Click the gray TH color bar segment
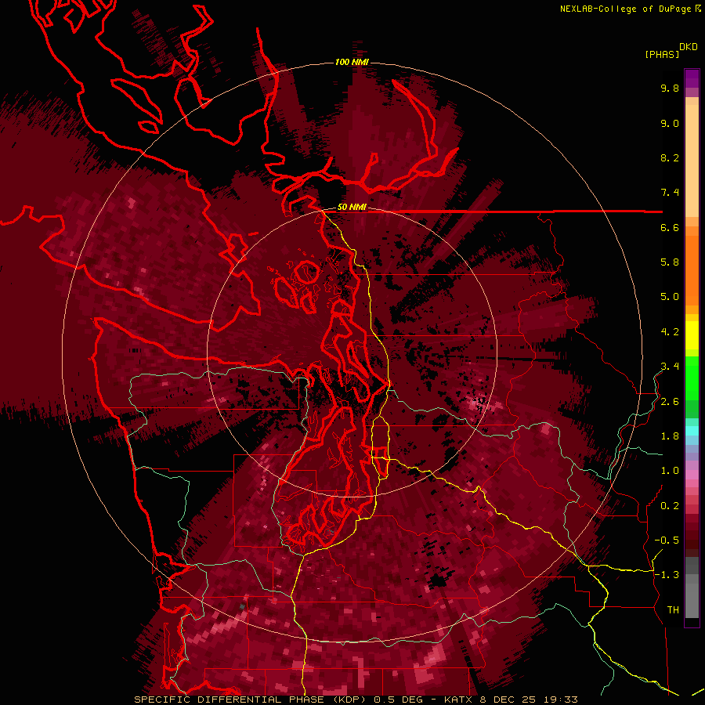The height and width of the screenshot is (705, 705). point(692,601)
